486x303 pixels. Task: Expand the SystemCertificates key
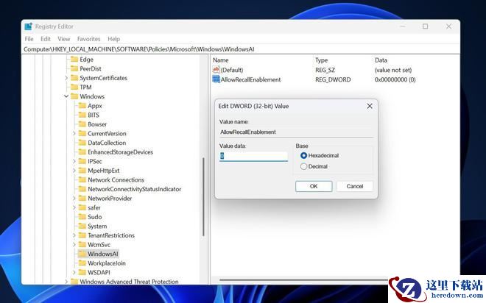tap(66, 78)
